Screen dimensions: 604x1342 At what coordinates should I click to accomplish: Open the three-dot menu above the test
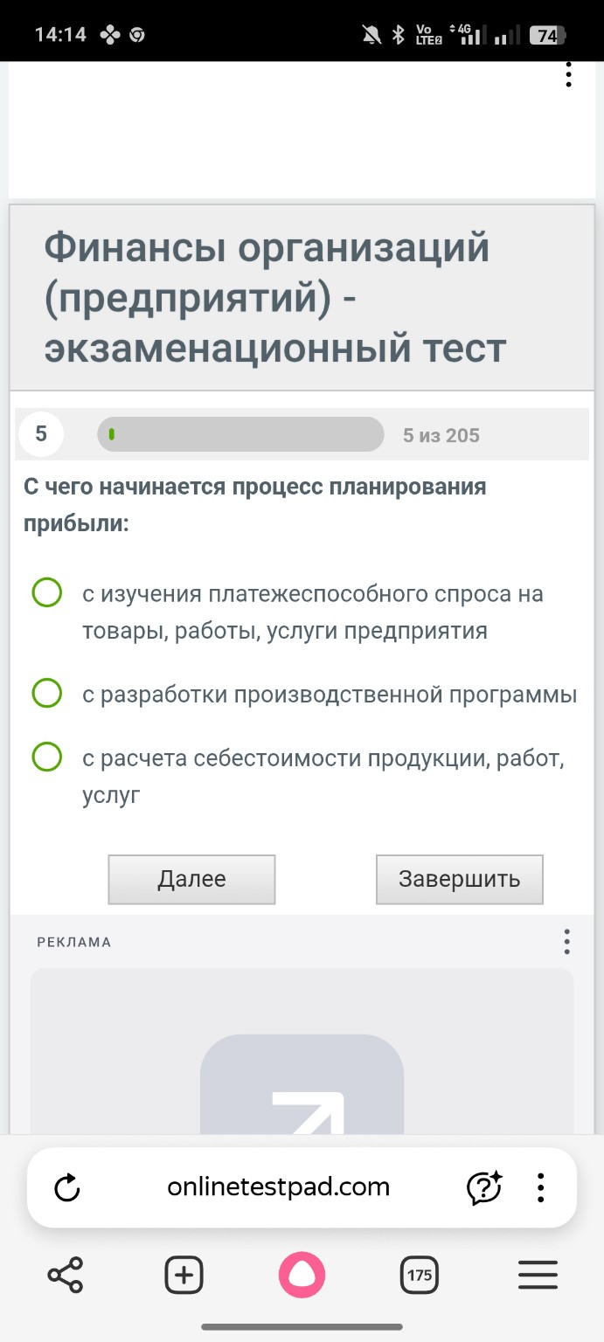pos(568,75)
